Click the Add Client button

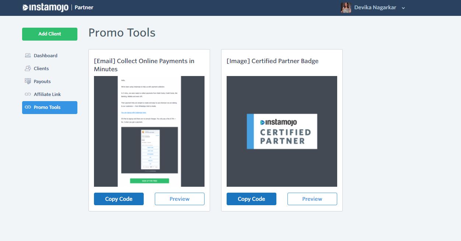[x=50, y=34]
